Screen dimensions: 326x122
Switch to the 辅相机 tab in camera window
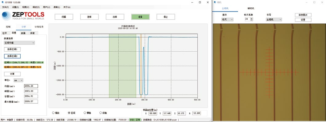pyautogui.click(x=251, y=9)
